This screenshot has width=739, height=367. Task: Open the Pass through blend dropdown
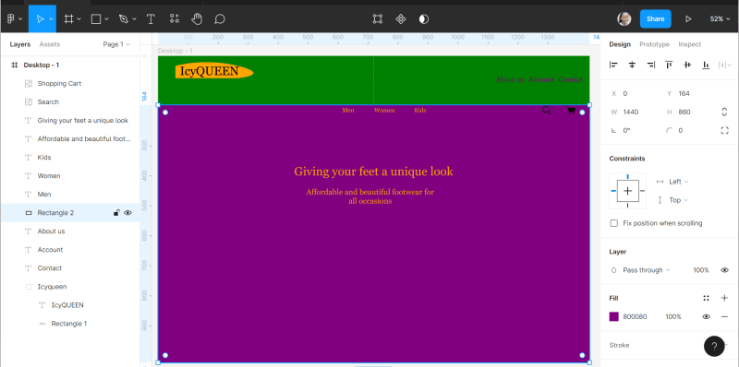[x=646, y=270]
